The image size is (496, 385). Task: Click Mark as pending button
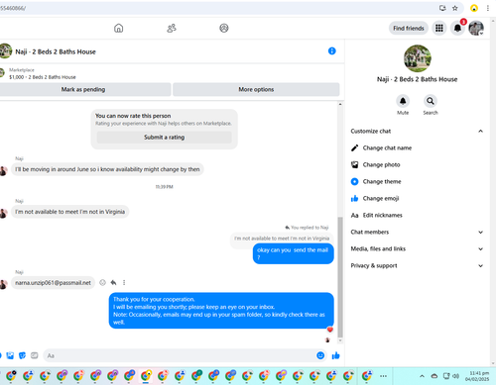click(x=85, y=89)
